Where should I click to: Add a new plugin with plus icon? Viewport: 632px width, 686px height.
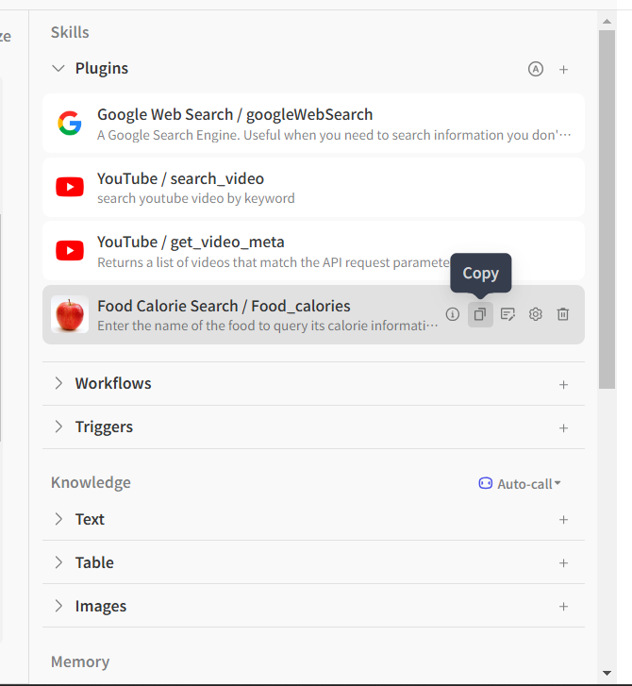[563, 70]
